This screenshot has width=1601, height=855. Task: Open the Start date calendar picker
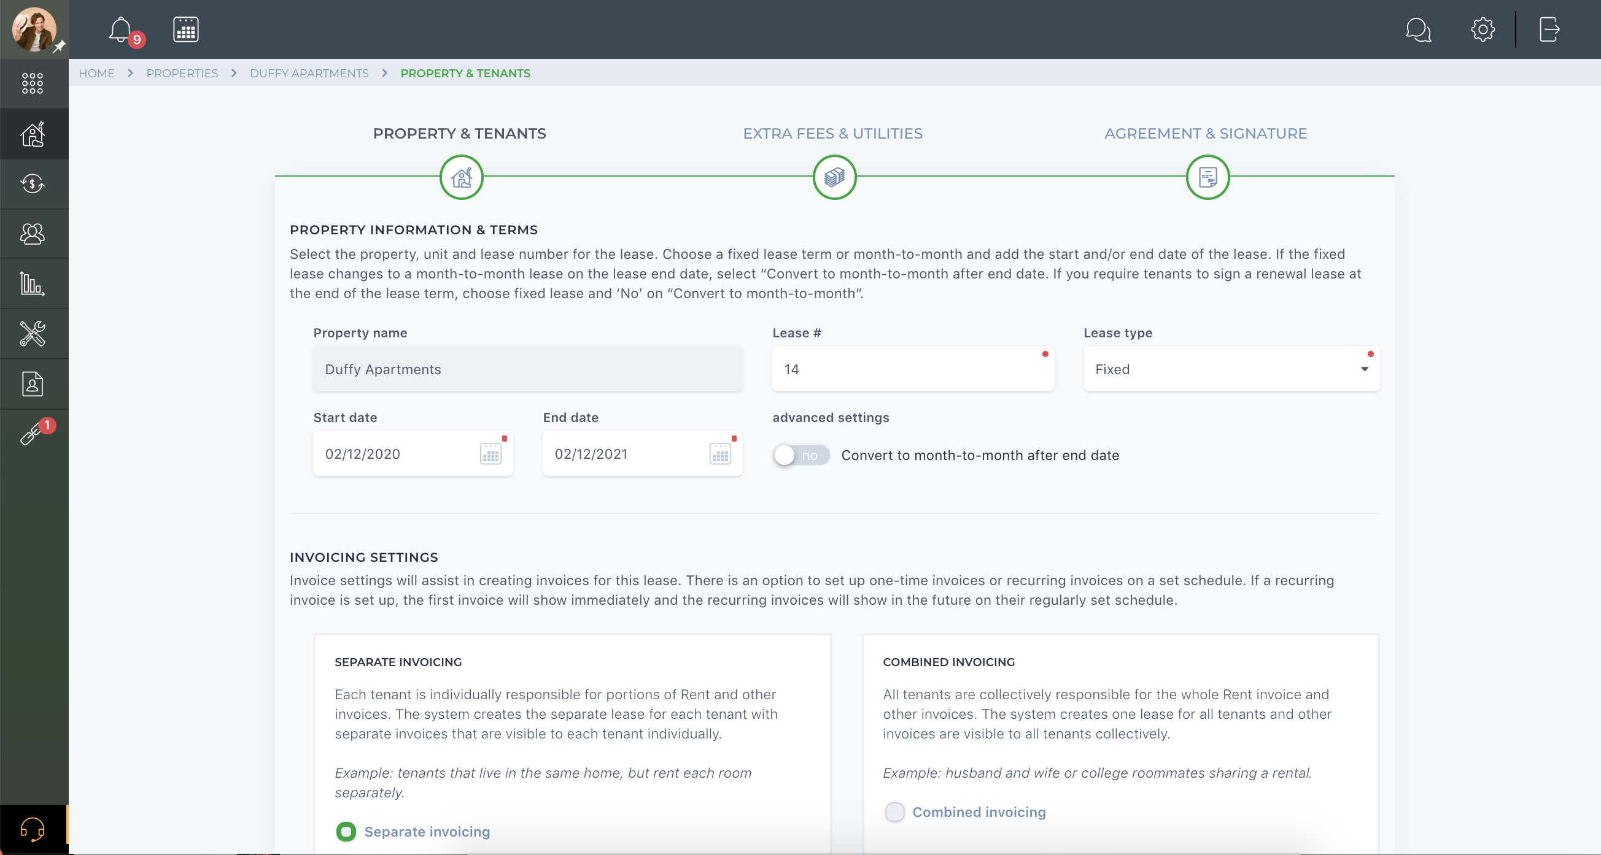(x=490, y=453)
